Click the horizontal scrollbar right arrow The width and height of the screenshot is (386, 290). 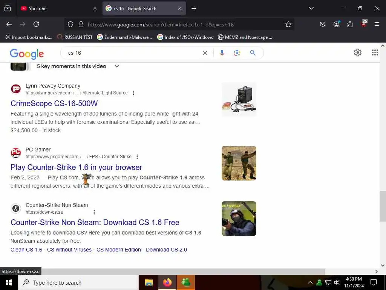tap(377, 271)
